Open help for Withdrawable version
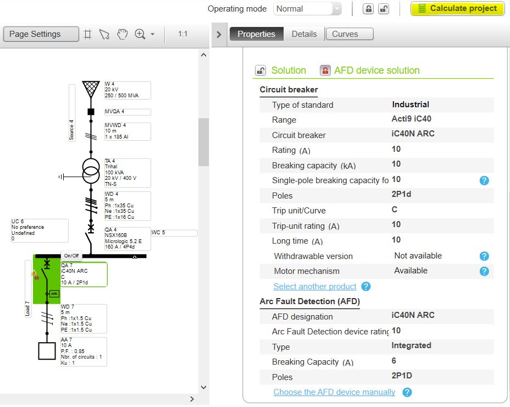The image size is (510, 407). (484, 256)
